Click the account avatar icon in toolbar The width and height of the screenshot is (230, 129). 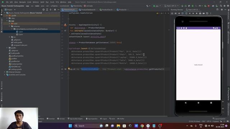[228, 6]
